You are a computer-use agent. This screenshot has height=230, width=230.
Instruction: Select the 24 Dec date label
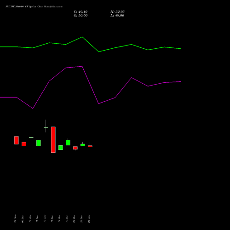click(x=89, y=218)
